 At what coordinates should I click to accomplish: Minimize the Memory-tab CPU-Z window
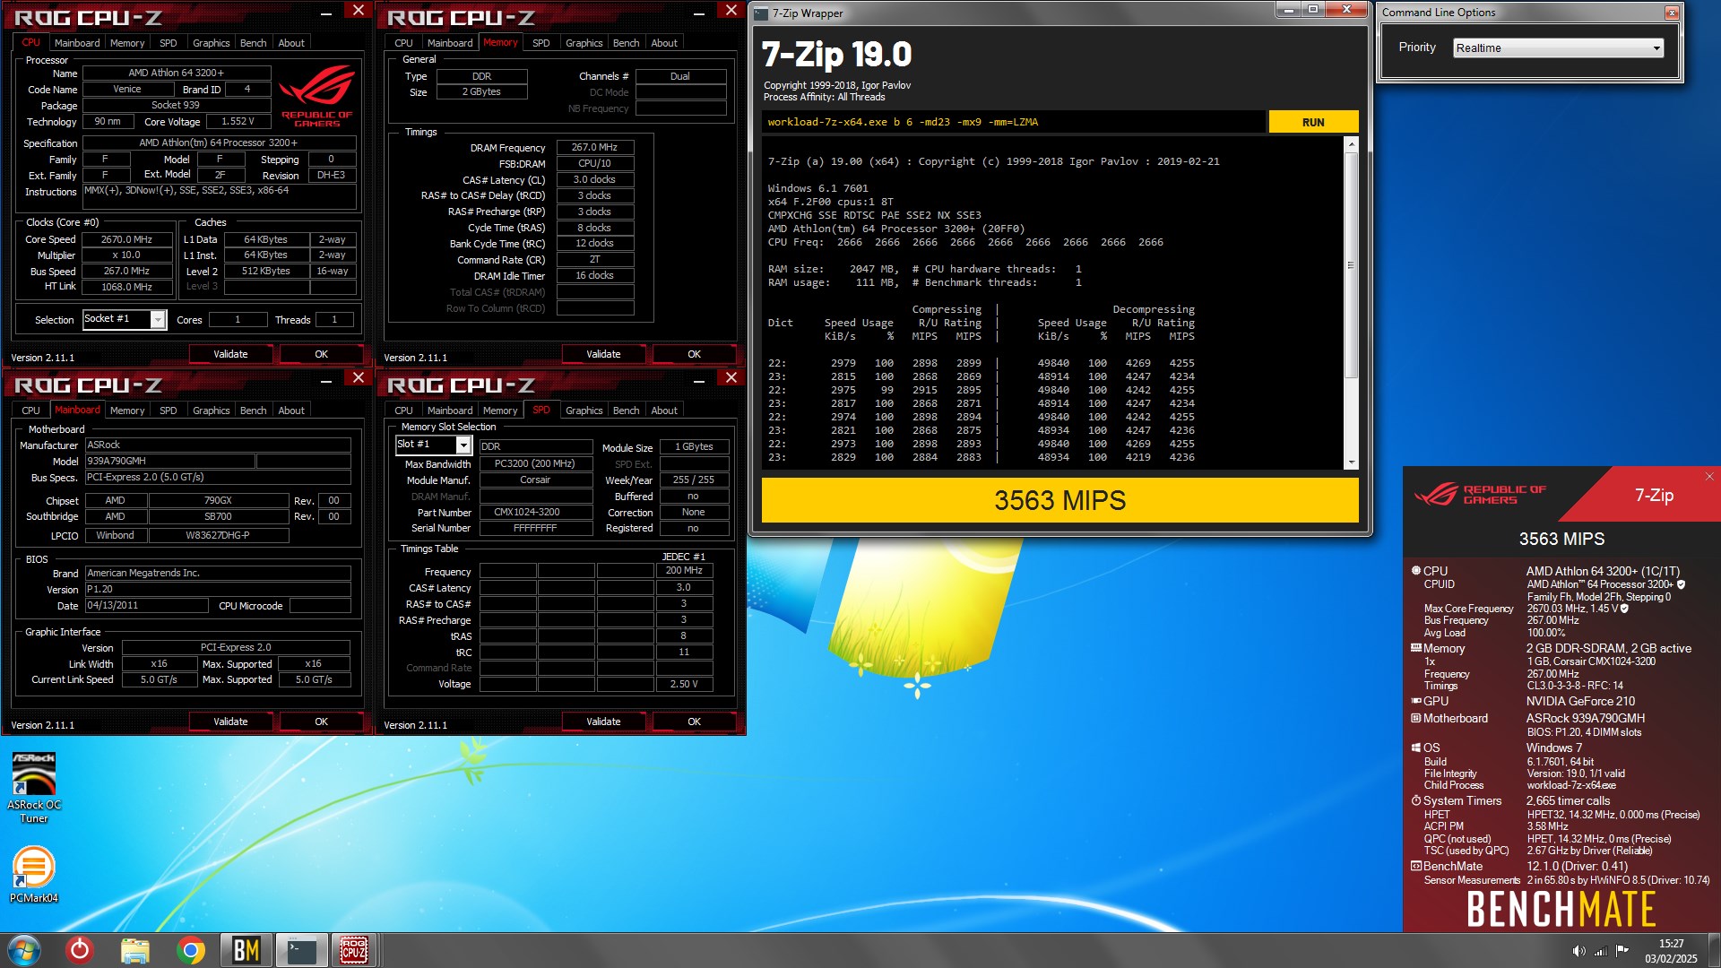[698, 13]
